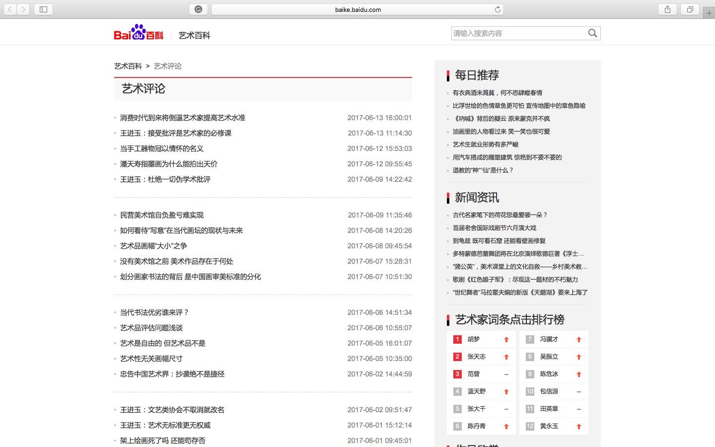Open article 忠告中国艺术界：抄袭绝不是捷径
The height and width of the screenshot is (447, 715).
pos(172,374)
